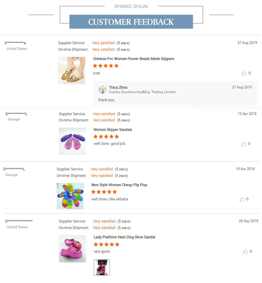Click Tracy Zhou's avatar icon
The width and height of the screenshot is (262, 283).
click(x=102, y=90)
